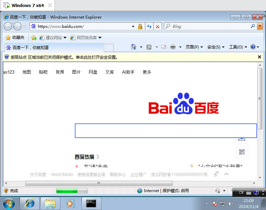Open the recent pages dropdown arrow
The image size is (266, 210).
pos(25,27)
